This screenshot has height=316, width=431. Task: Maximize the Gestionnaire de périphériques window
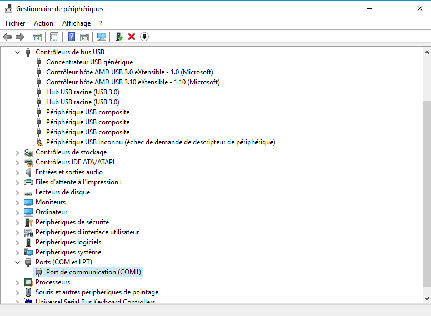point(394,8)
